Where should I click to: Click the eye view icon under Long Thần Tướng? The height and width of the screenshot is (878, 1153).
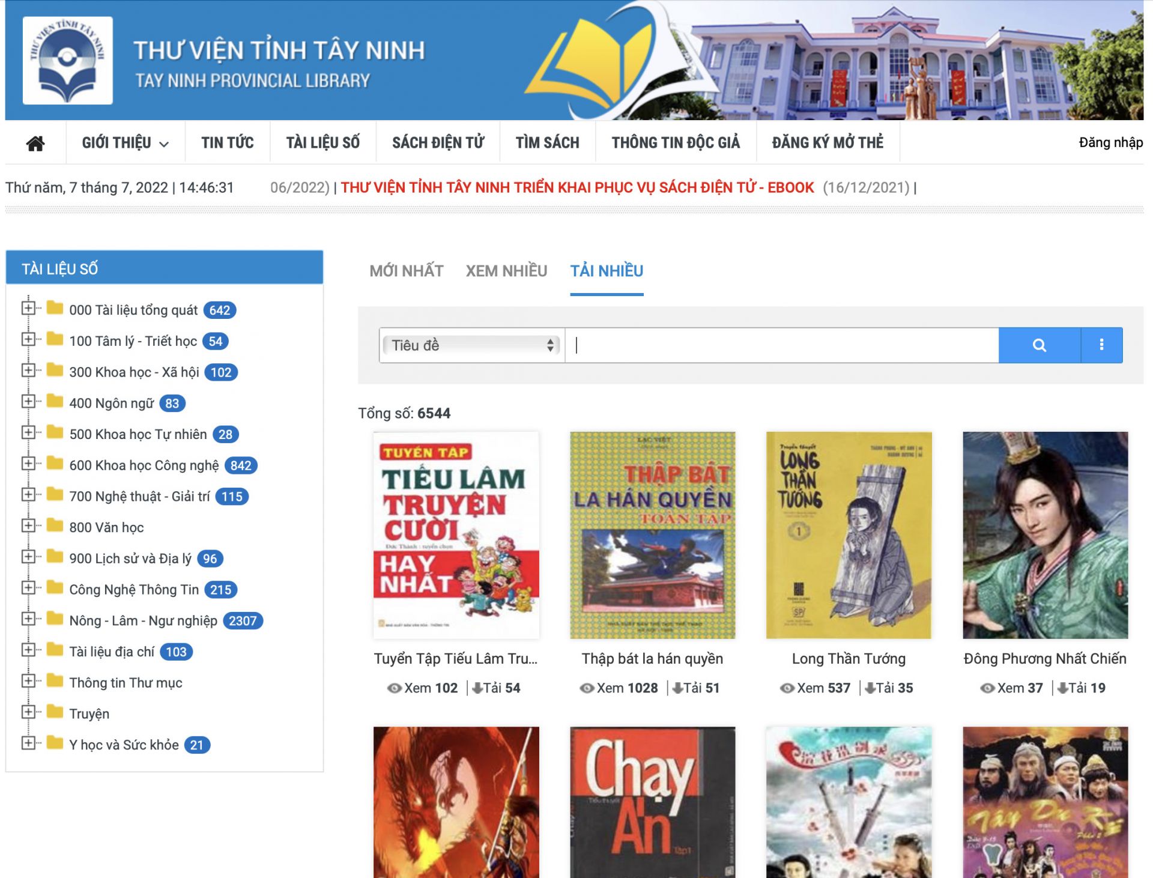pos(787,688)
